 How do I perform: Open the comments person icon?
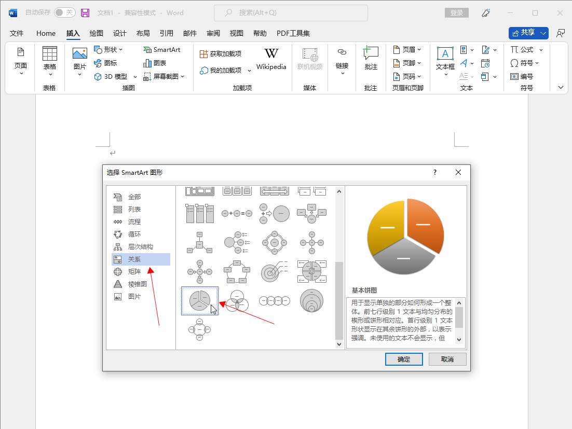(561, 33)
